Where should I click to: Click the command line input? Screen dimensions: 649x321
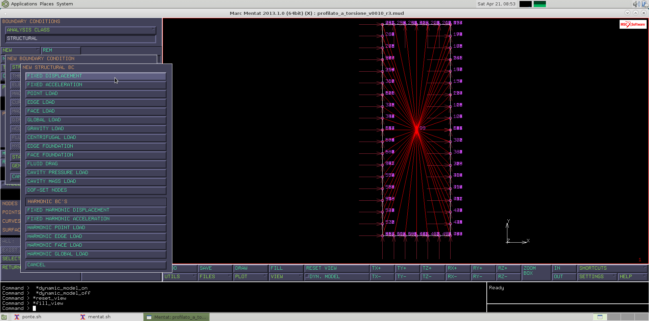[x=243, y=308]
